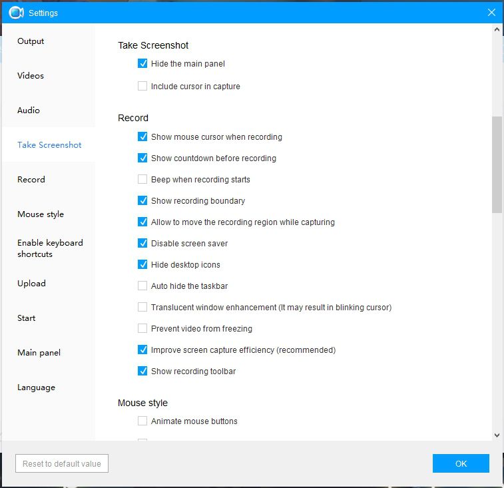This screenshot has height=488, width=504.
Task: Open the Output settings section
Action: (31, 41)
